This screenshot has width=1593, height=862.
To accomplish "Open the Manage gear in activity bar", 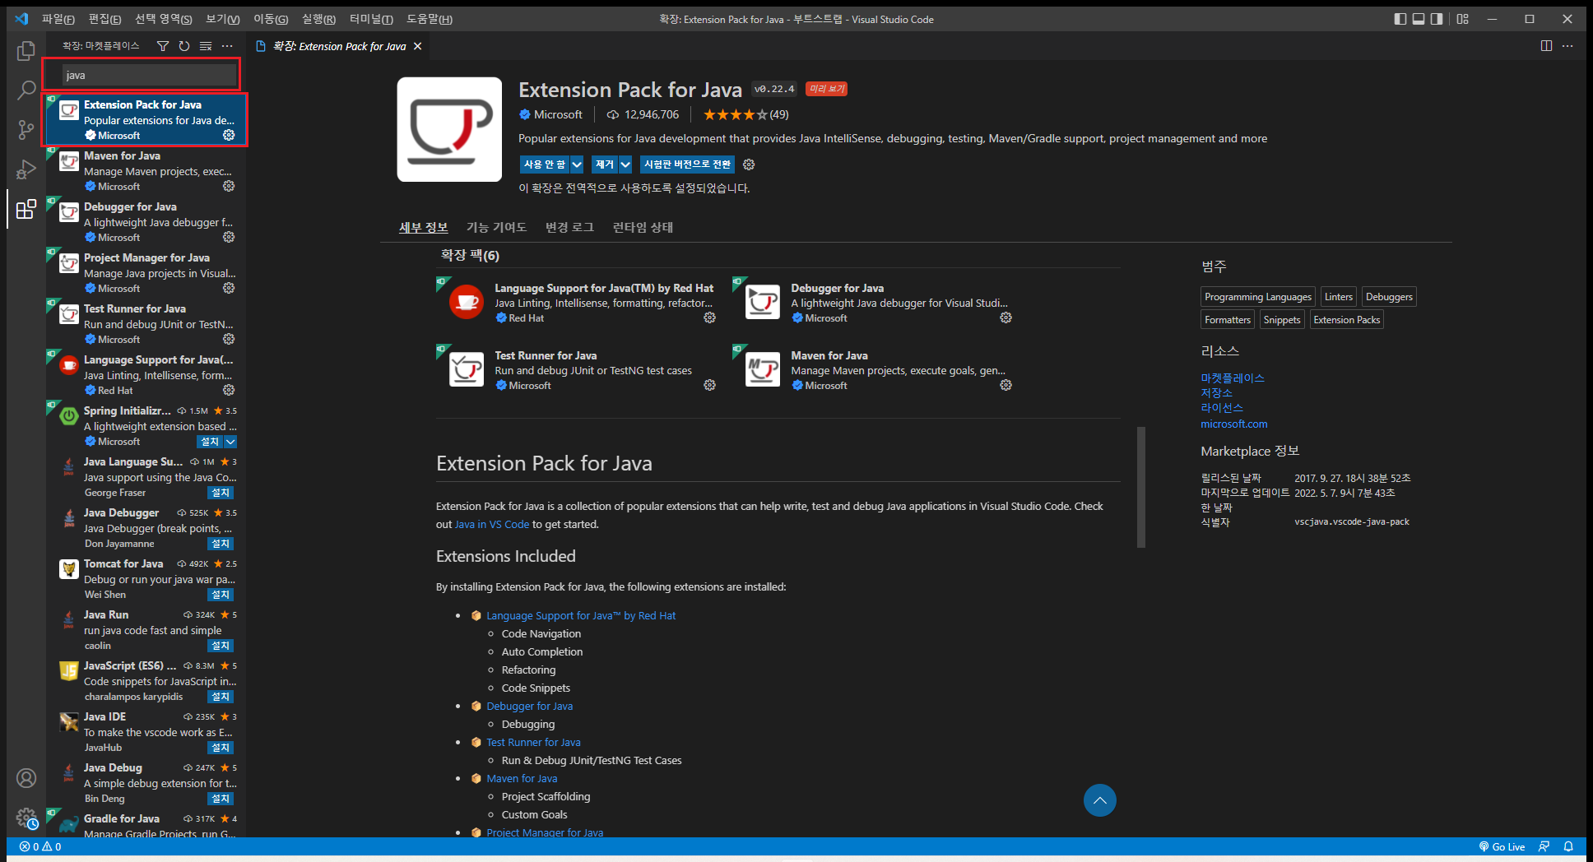I will [26, 818].
